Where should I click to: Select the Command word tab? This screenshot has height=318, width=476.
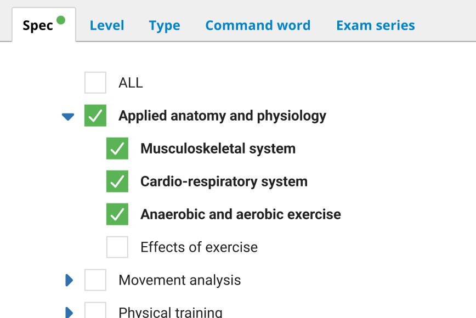[258, 25]
